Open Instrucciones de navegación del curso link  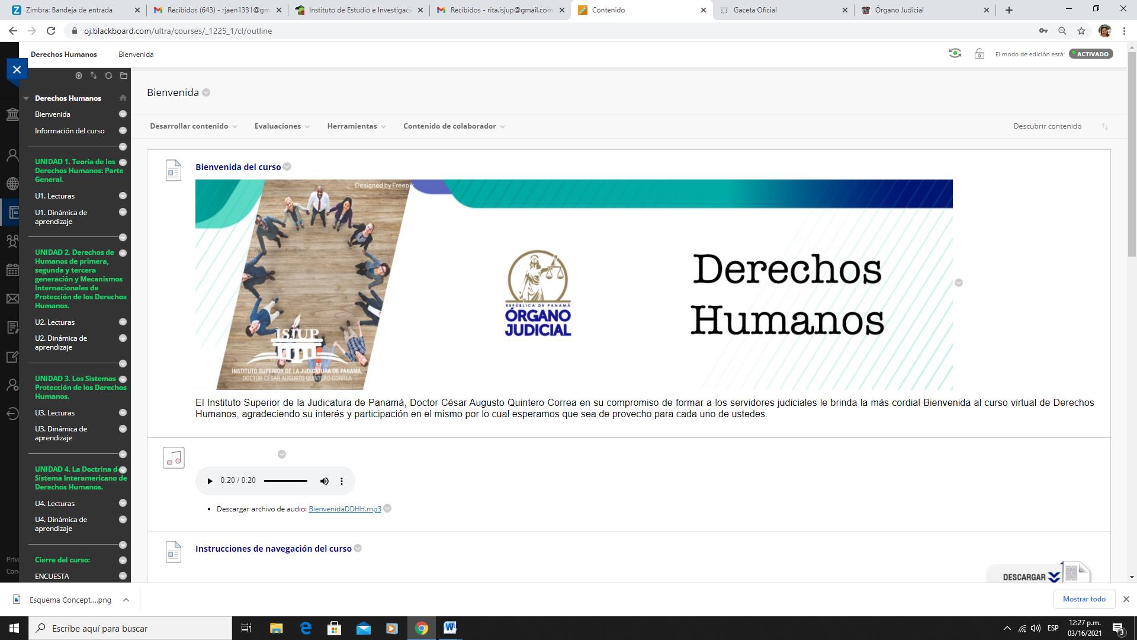tap(274, 549)
